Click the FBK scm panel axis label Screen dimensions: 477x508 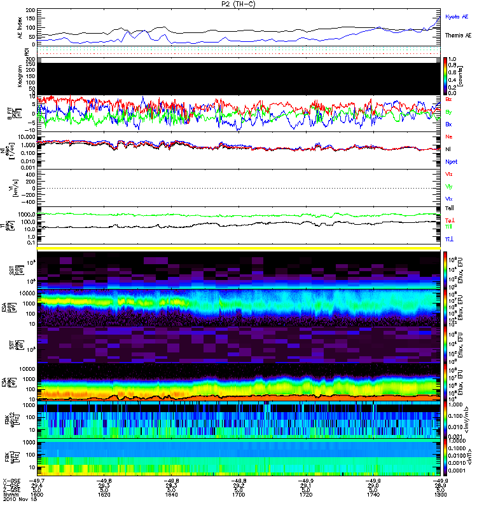[x=12, y=457]
